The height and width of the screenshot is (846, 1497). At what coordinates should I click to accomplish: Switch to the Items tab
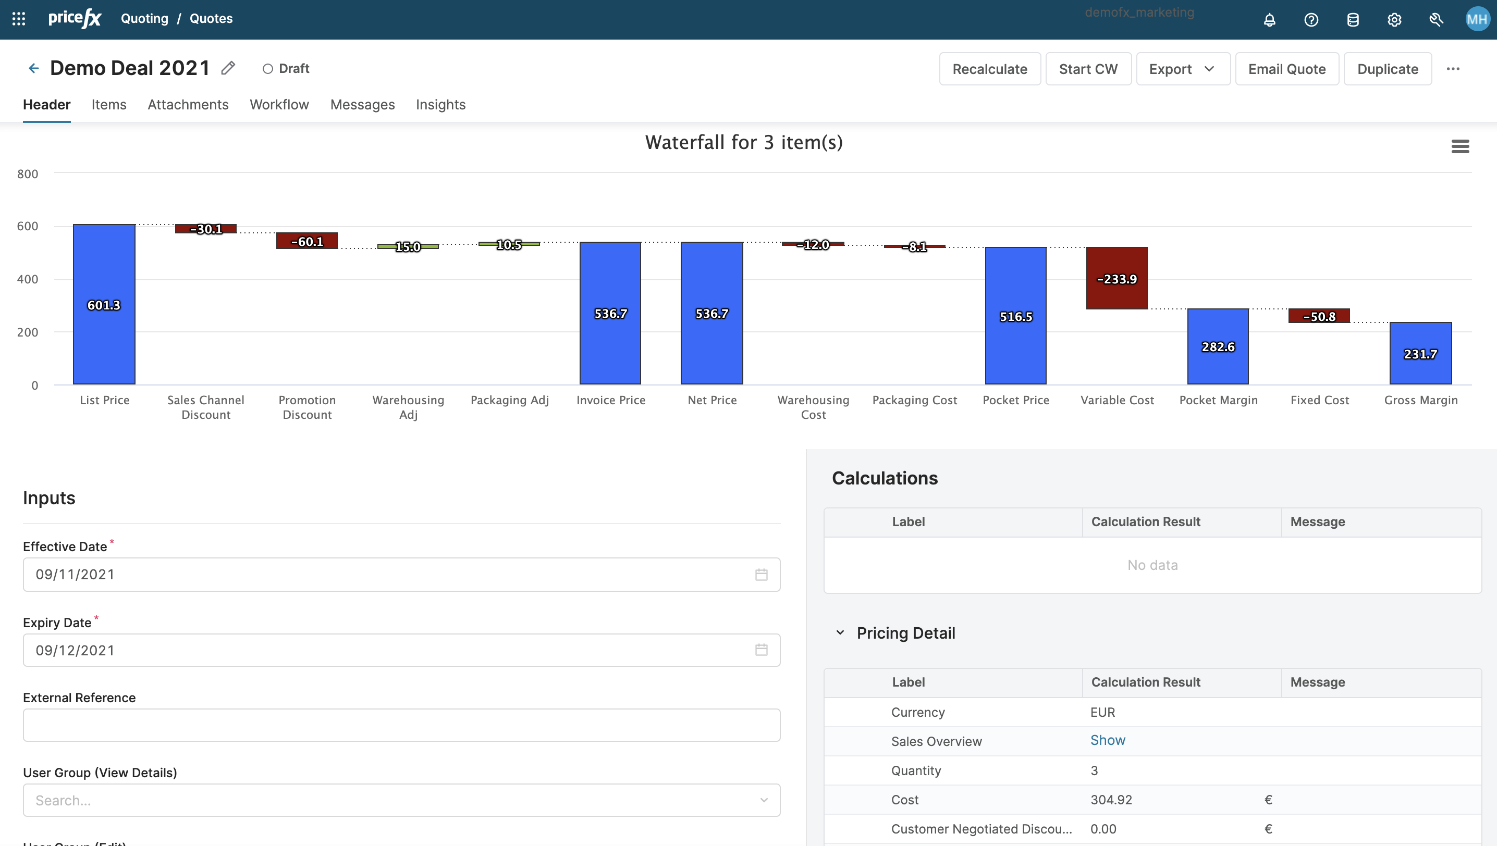pos(109,105)
